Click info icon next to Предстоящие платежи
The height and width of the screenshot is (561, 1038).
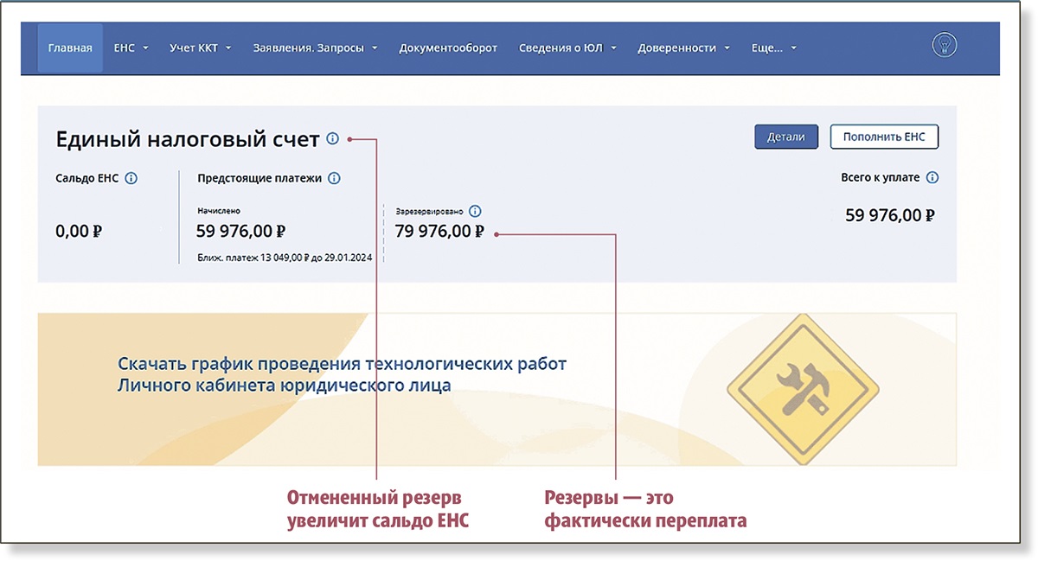pos(334,178)
